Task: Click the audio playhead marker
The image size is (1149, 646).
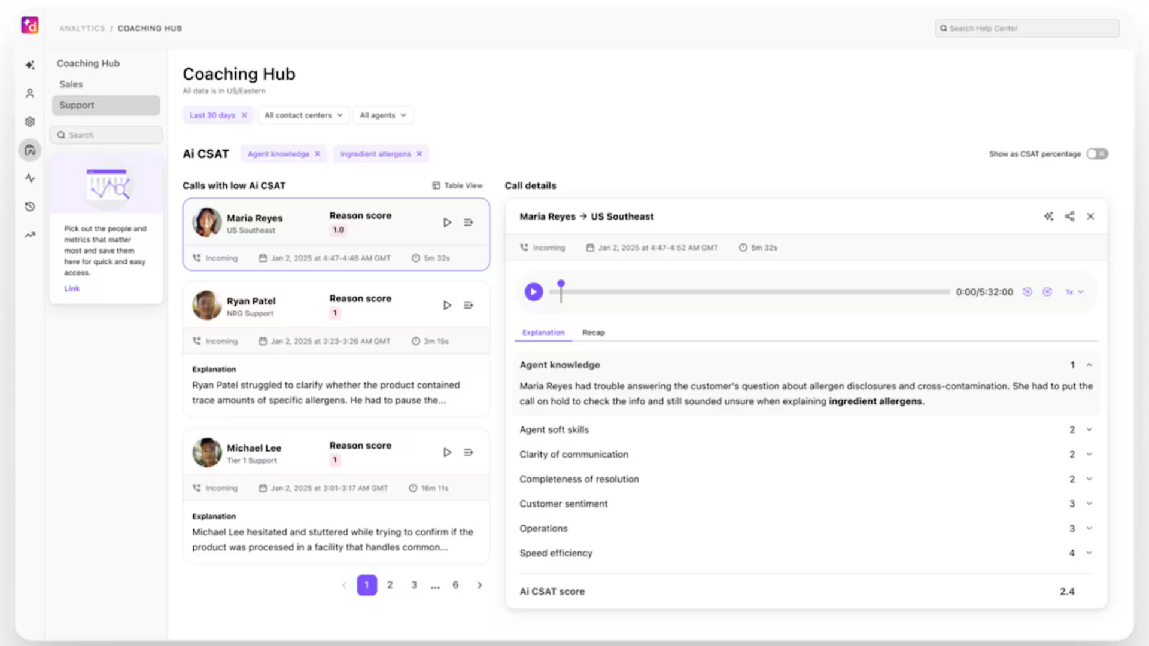Action: (x=561, y=284)
